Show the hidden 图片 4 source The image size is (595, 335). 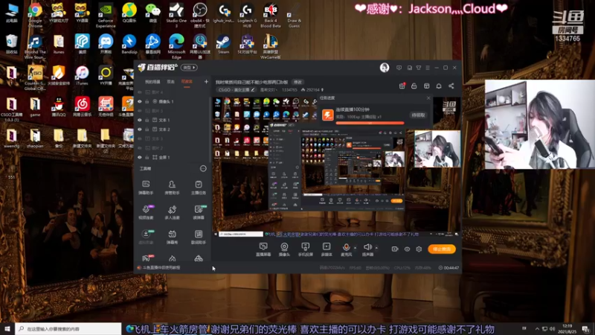tap(140, 92)
